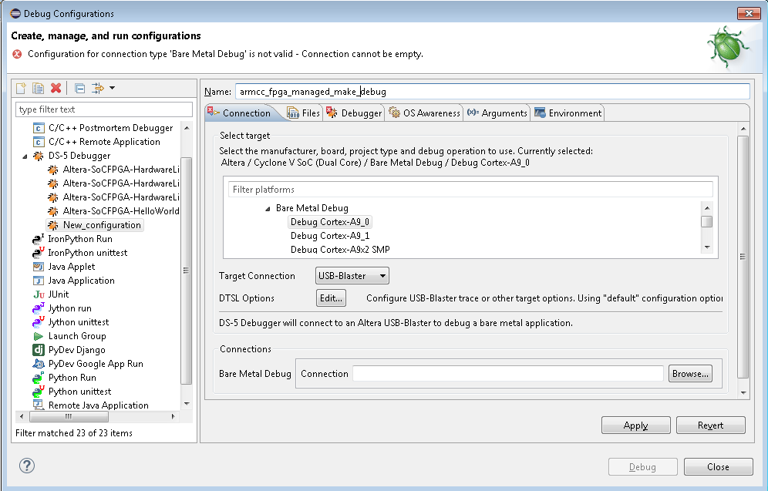Viewport: 768px width, 491px height.
Task: Click the PyDev Django icon
Action: (x=39, y=350)
